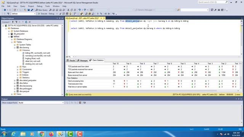244x137 pixels.
Task: Click the Parse checkmark icon
Action: point(60,14)
